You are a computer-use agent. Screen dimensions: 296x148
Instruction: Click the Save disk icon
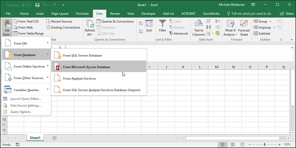pos(37,5)
